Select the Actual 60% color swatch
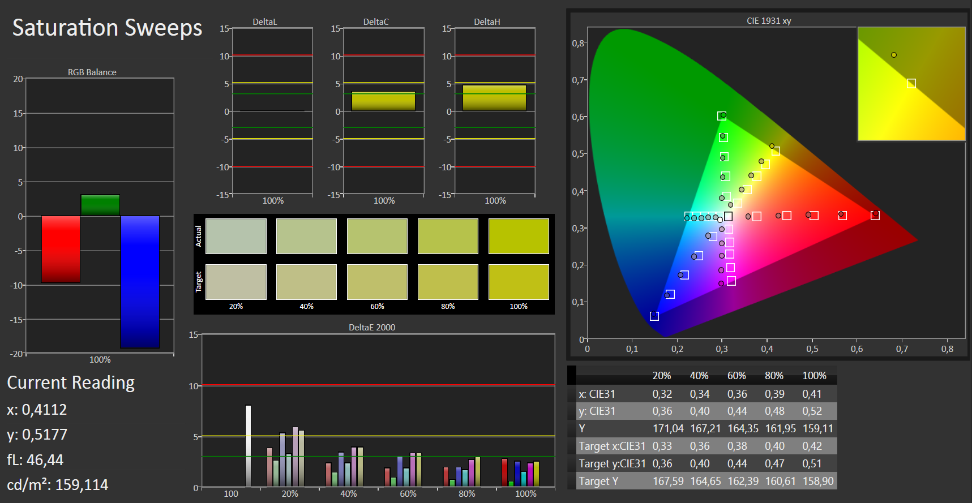This screenshot has width=972, height=503. point(377,236)
